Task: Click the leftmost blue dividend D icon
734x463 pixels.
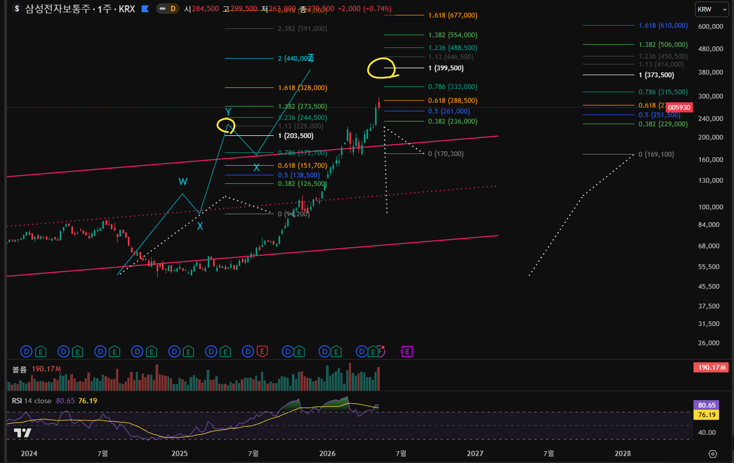Action: [26, 351]
